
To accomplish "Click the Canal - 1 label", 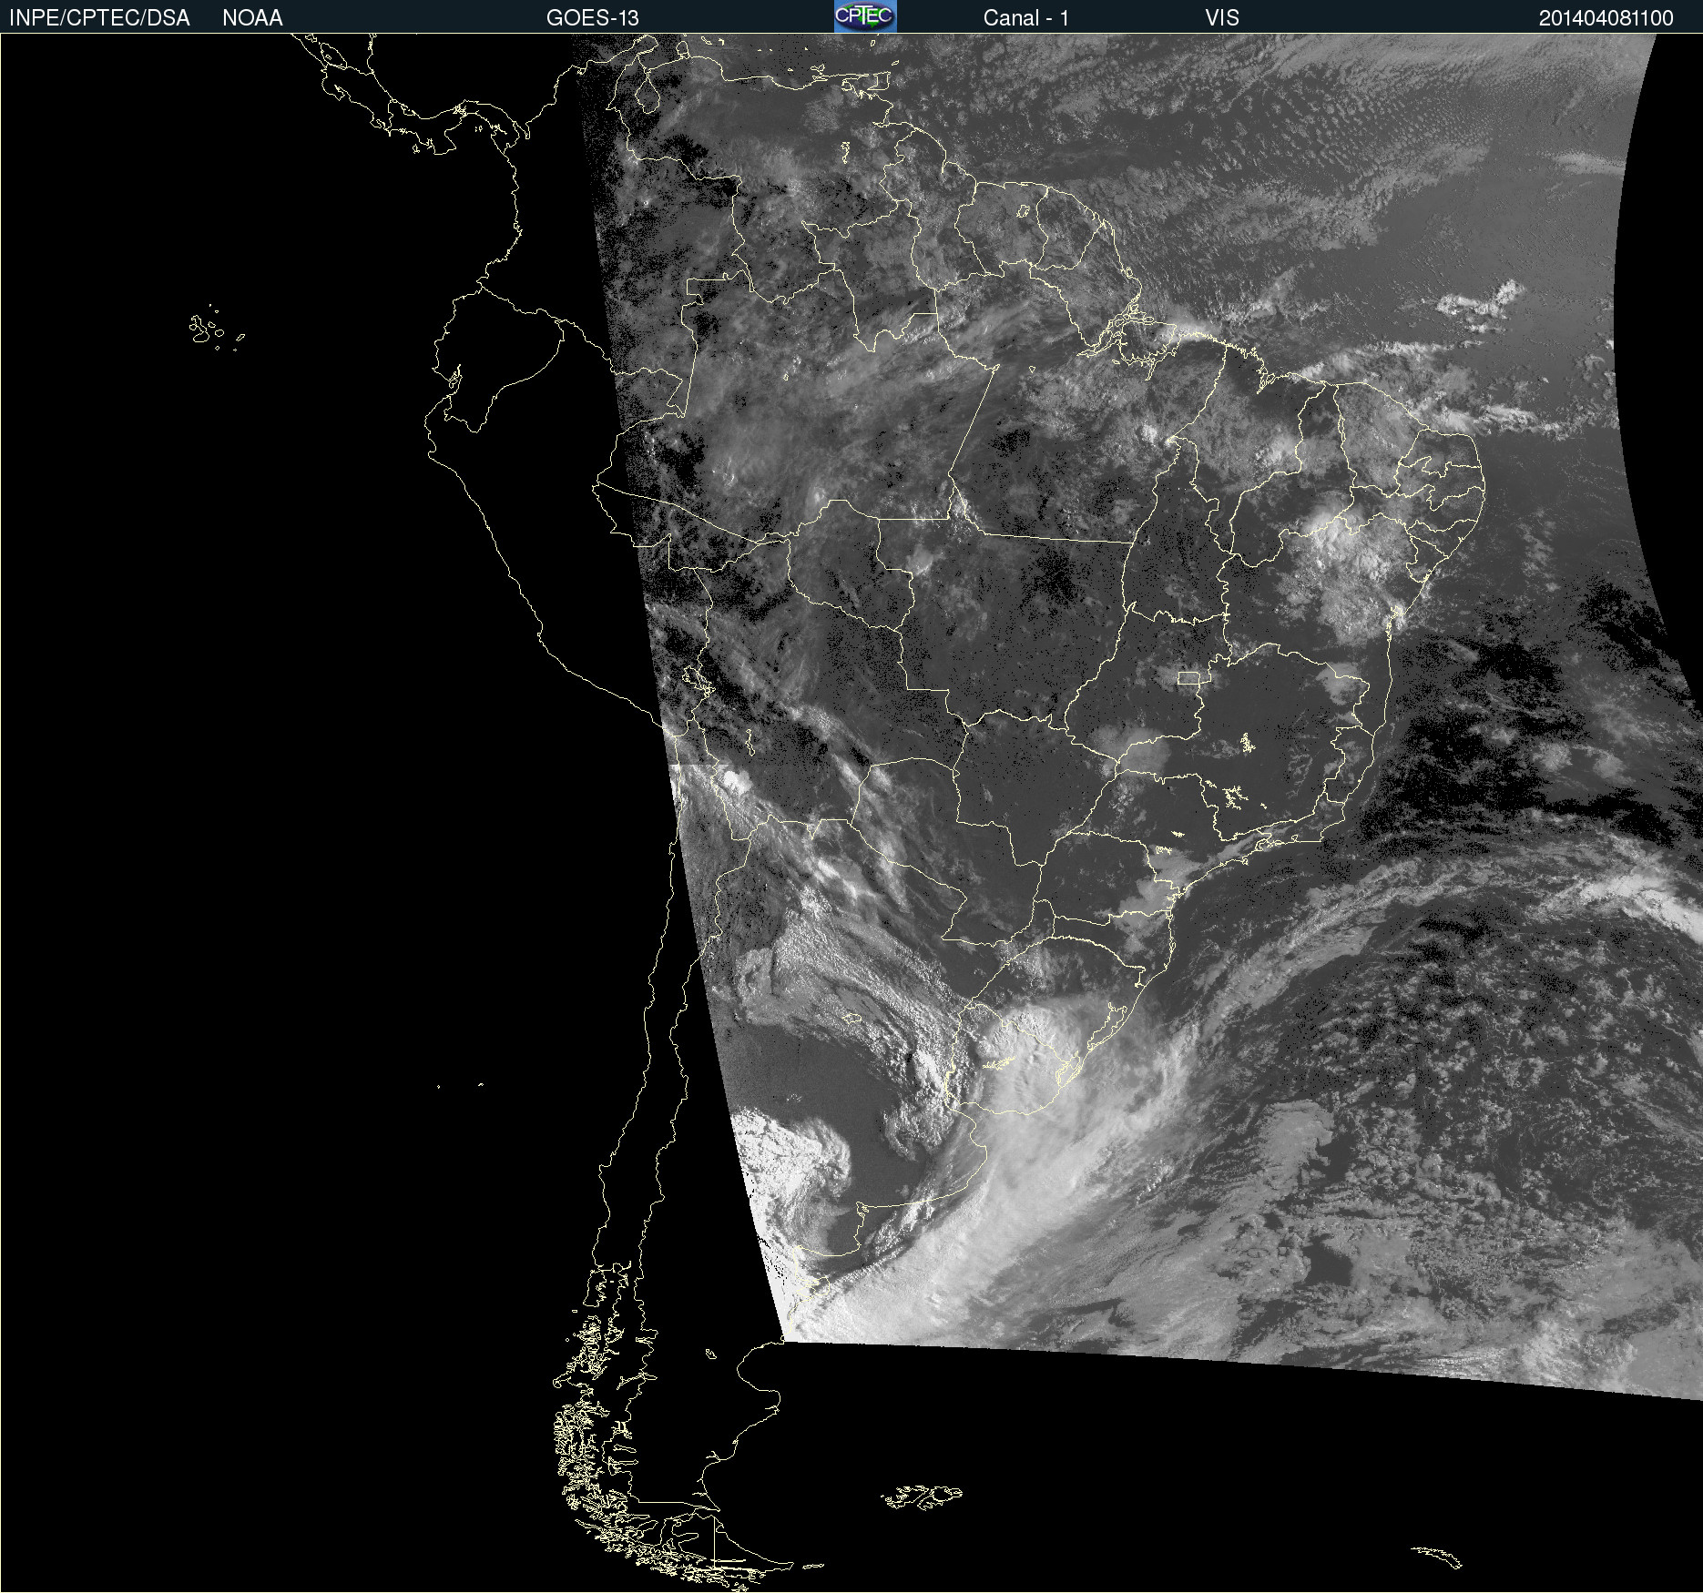I will (1026, 18).
